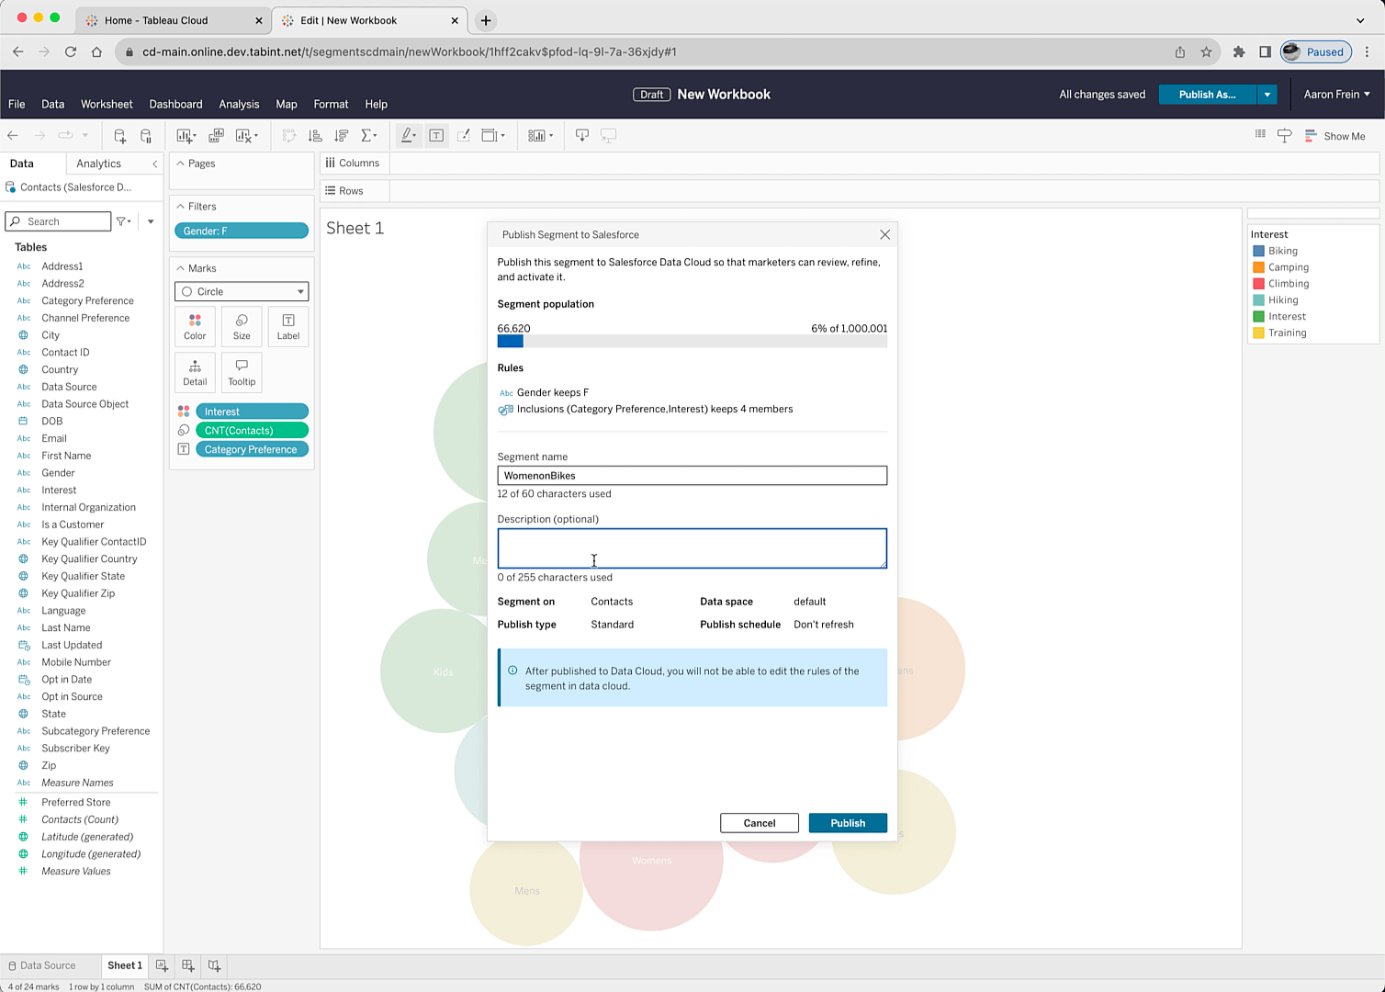Click the pause auto updates icon
The width and height of the screenshot is (1385, 992).
pyautogui.click(x=146, y=136)
